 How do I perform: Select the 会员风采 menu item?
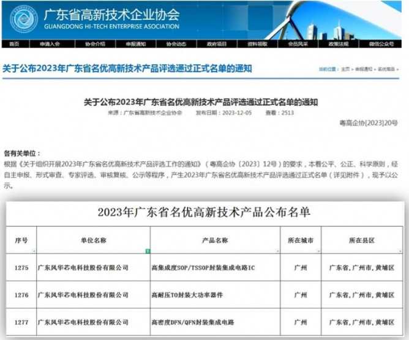tap(298, 44)
